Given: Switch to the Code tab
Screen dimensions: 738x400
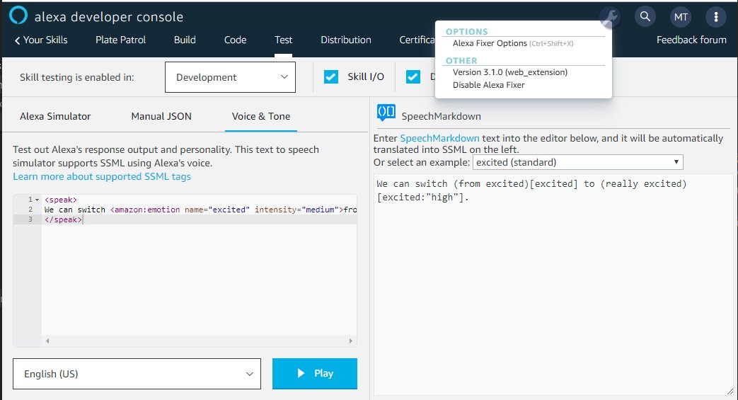Looking at the screenshot, I should coord(236,40).
